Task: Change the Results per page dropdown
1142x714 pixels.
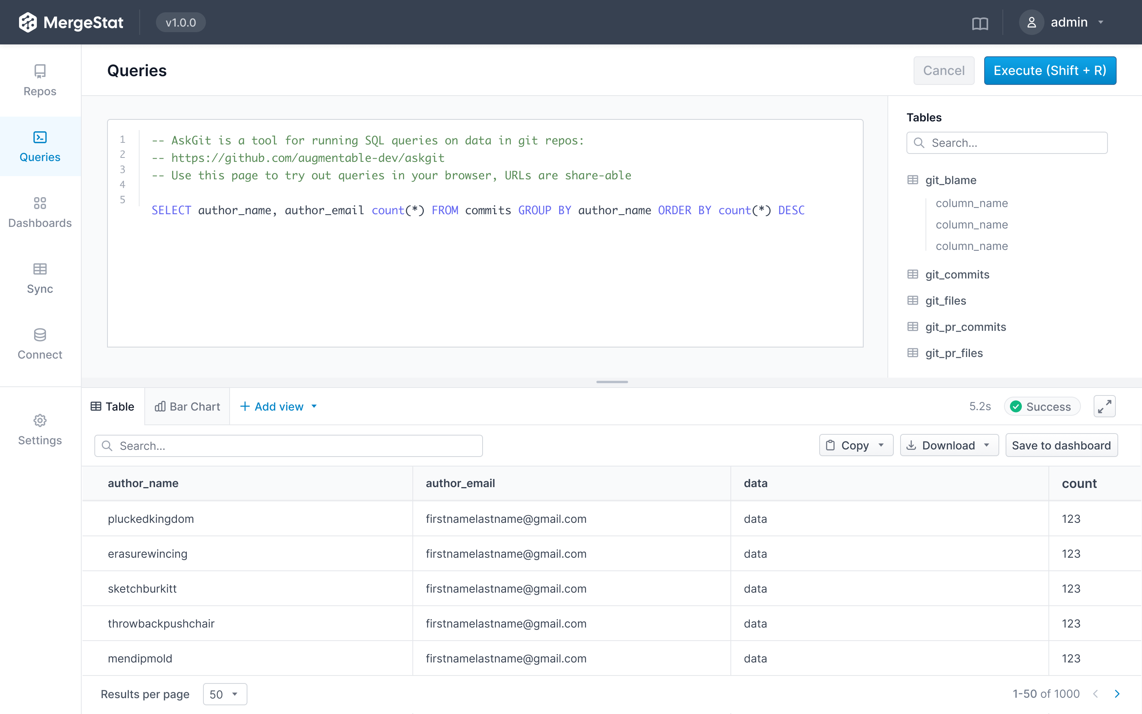Action: point(224,694)
